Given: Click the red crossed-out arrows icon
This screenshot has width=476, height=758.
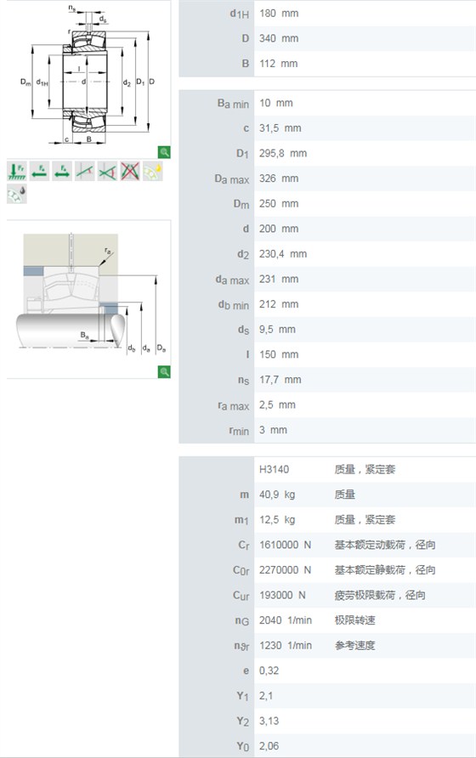Looking at the screenshot, I should click(x=130, y=171).
